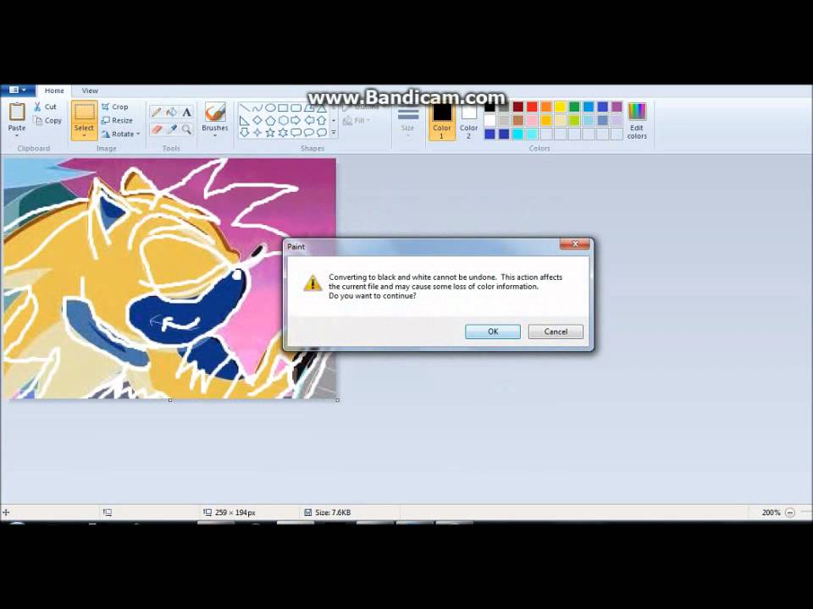Expand the Paste dropdown arrow
813x609 pixels.
tap(17, 135)
